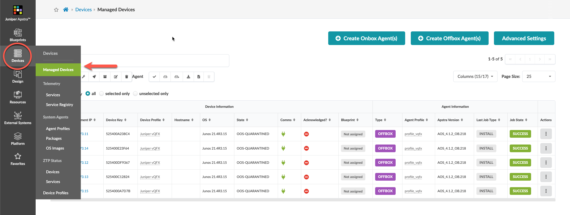Open Packages menu item

pyautogui.click(x=54, y=138)
